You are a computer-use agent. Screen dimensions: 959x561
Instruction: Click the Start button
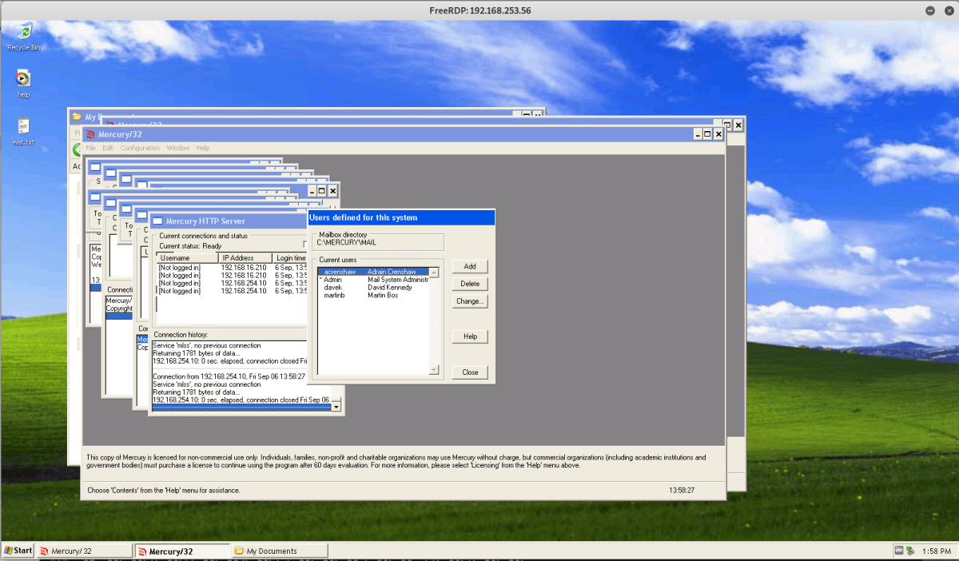pyautogui.click(x=18, y=551)
